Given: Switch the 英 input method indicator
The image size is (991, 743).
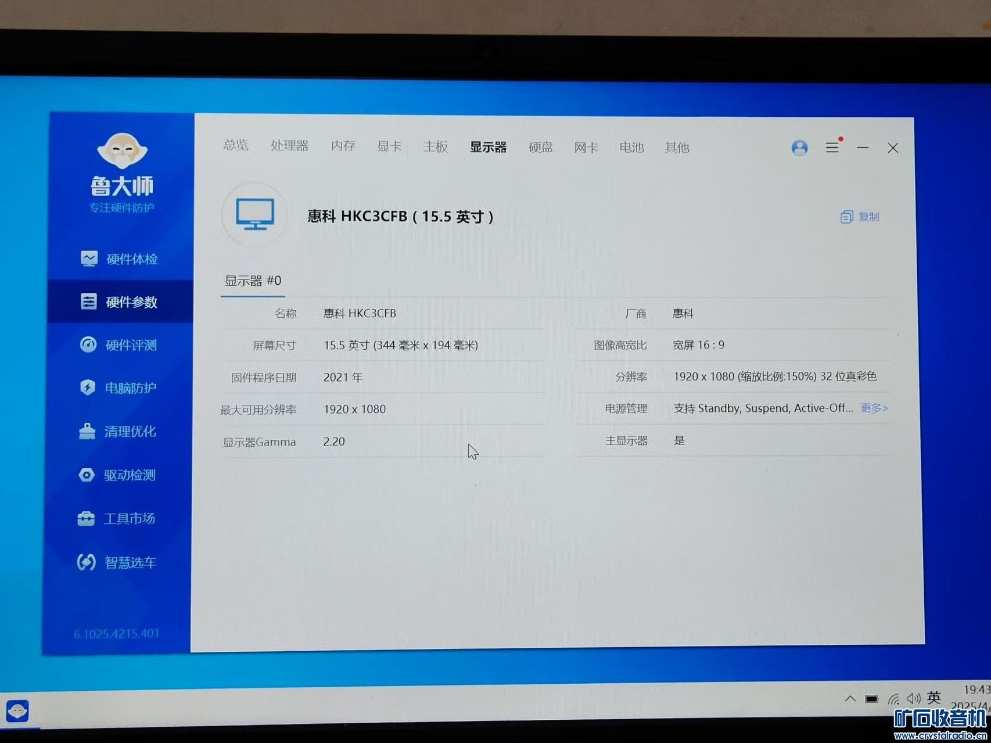Looking at the screenshot, I should pos(934,697).
